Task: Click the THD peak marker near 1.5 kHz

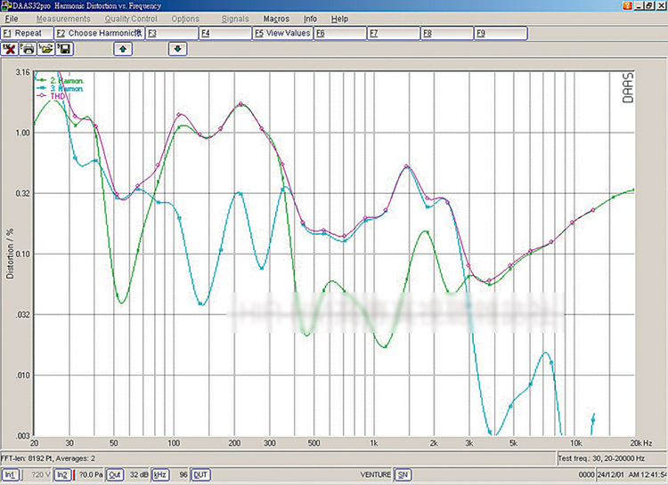Action: click(x=406, y=166)
